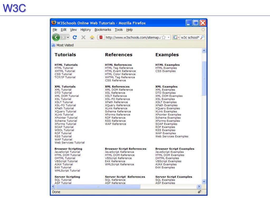Click the Most Visited toolbar label
This screenshot has width=270, height=202.
pos(65,45)
